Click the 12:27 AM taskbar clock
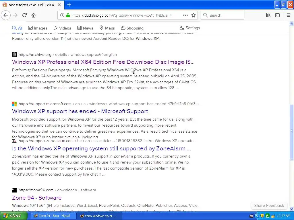 click(283, 216)
